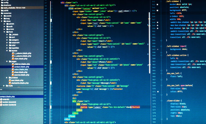
Task: Fold the .left-sidebar input rule on line 556
Action: click(x=161, y=46)
